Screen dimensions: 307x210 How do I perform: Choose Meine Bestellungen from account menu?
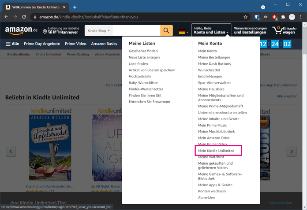214,57
